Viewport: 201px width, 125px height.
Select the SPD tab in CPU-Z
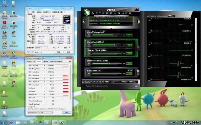(x=50, y=12)
